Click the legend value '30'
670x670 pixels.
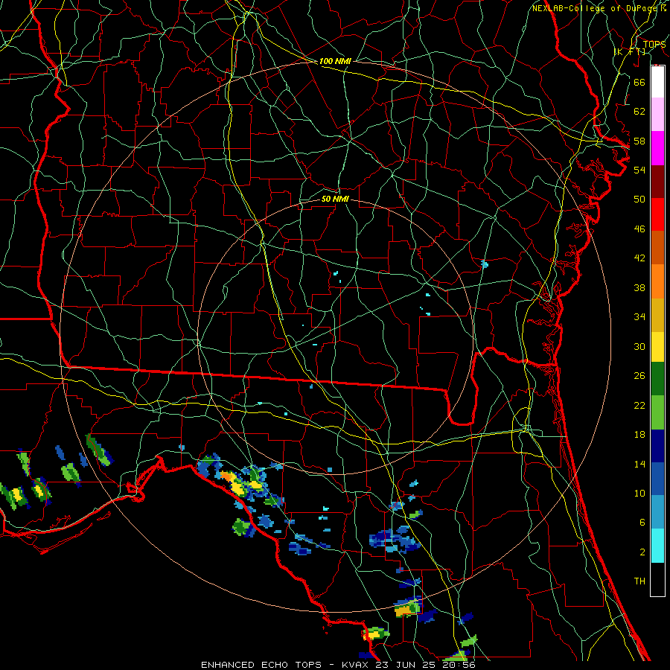click(x=639, y=346)
